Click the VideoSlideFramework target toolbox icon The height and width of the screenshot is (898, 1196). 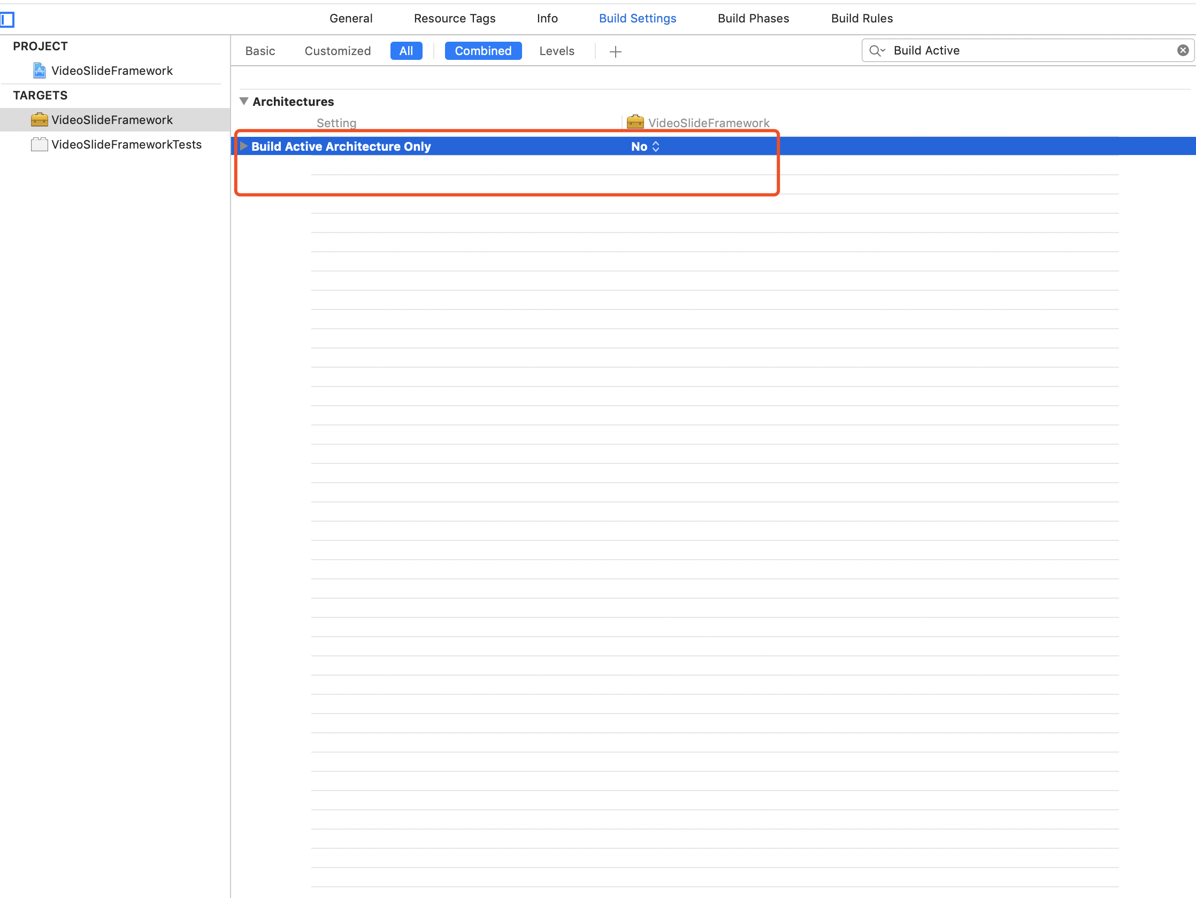[x=39, y=119]
